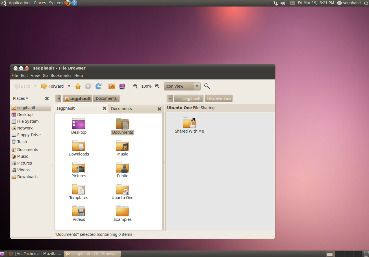Click segphault in the left path bar
Screen dimensions: 369x257
77,98
